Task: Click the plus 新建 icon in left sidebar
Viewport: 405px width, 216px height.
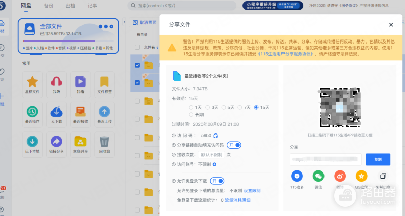Action: 2,96
